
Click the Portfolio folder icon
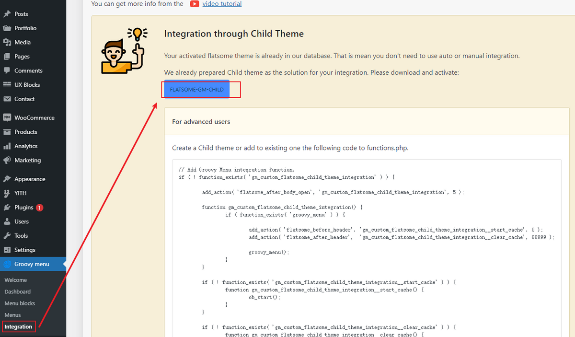coord(7,28)
